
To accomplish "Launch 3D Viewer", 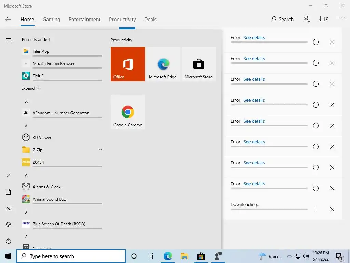I will (x=62, y=138).
